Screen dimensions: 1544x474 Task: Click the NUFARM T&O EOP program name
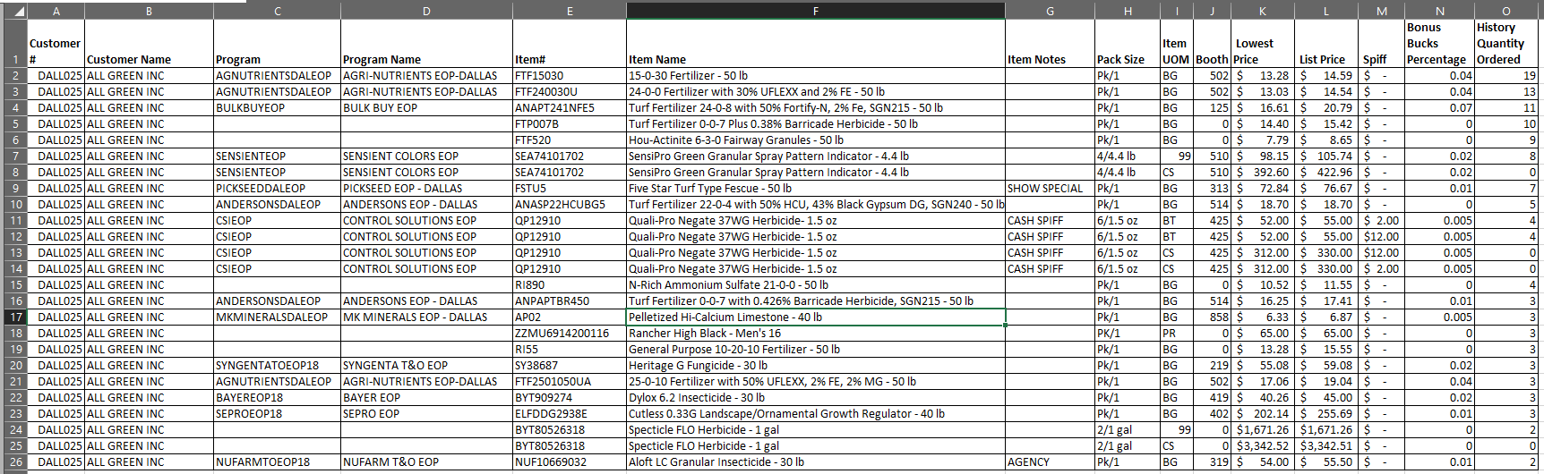(425, 461)
